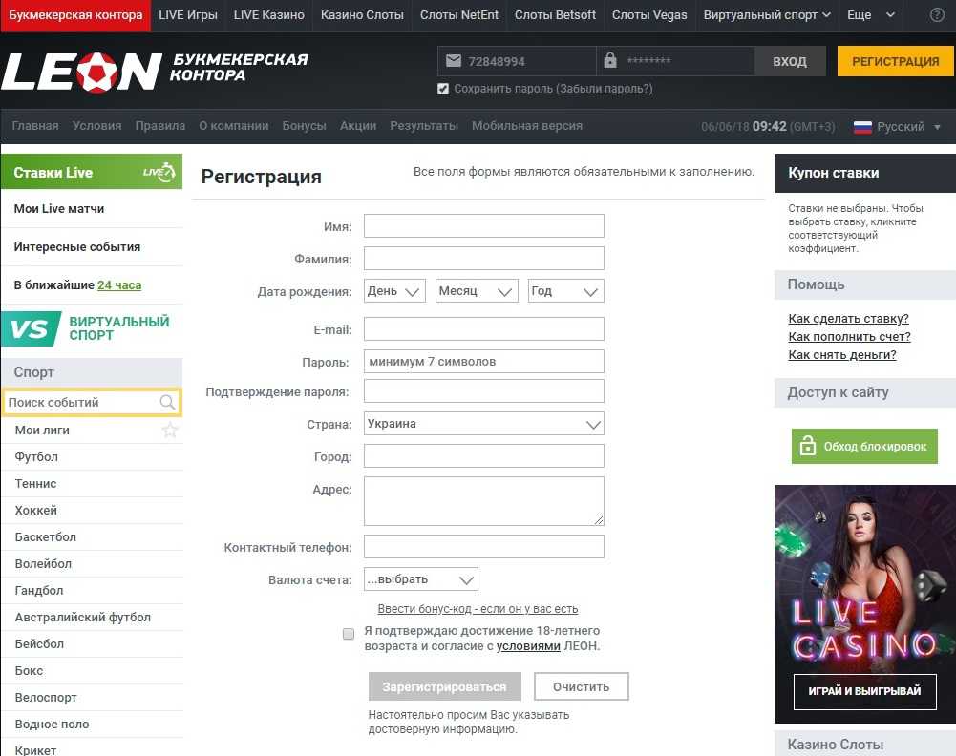
Task: Click the Пароль field with minimum hint
Action: [484, 361]
